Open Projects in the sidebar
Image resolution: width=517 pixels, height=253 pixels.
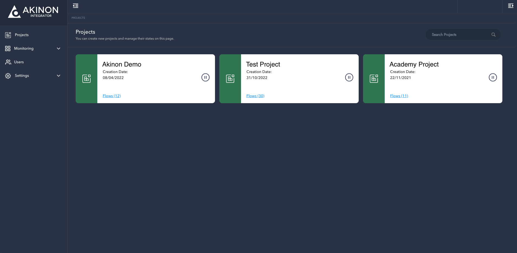[x=22, y=35]
